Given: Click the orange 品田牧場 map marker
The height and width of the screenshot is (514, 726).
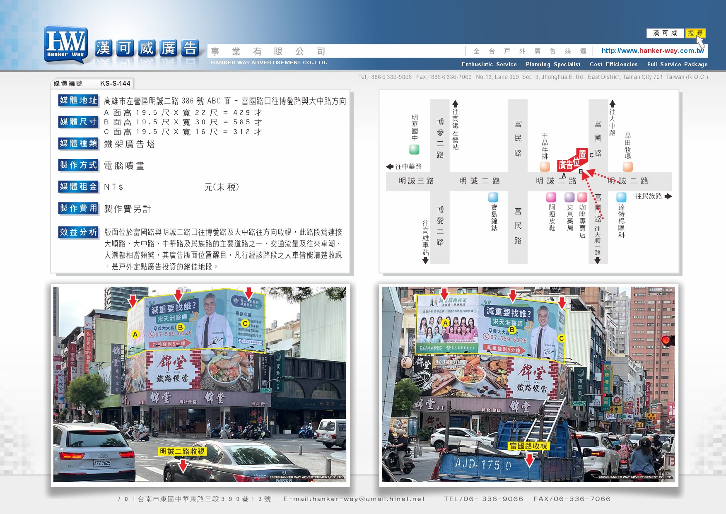Looking at the screenshot, I should click(628, 167).
